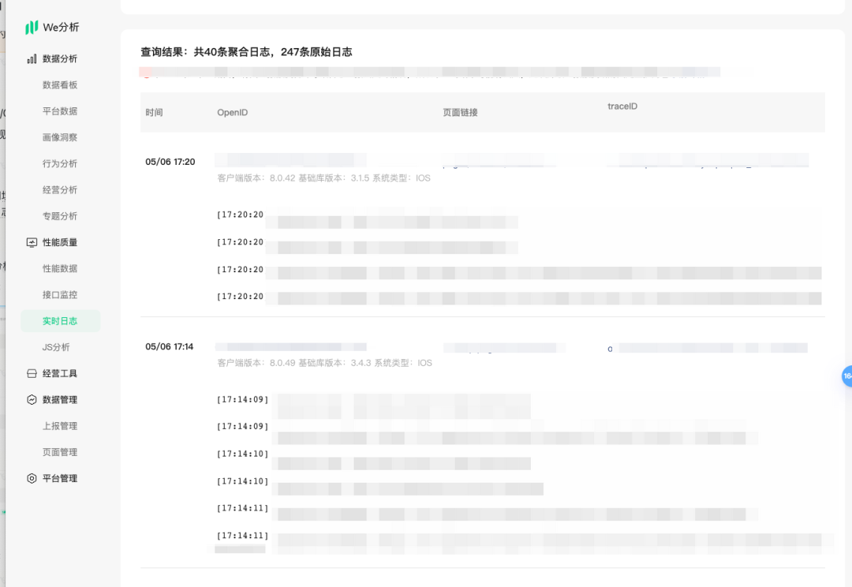Open the traceID link in 17:14 row
This screenshot has height=587, width=852.
click(x=708, y=348)
